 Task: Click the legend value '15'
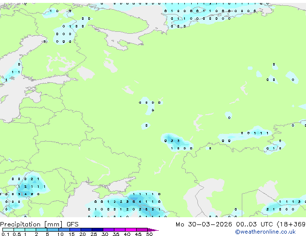[71, 234]
